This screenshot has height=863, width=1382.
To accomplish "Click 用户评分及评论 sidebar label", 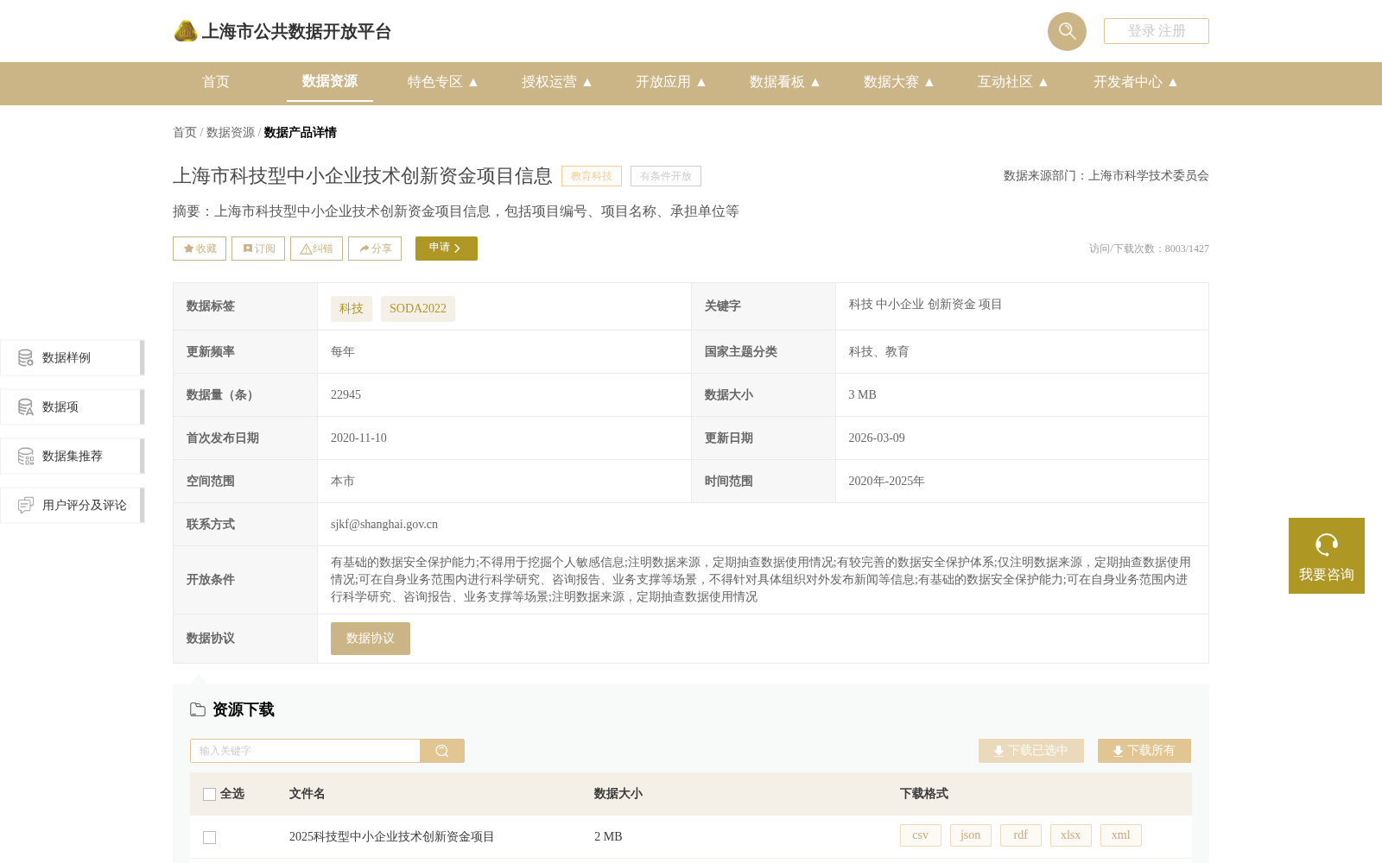I will point(85,506).
